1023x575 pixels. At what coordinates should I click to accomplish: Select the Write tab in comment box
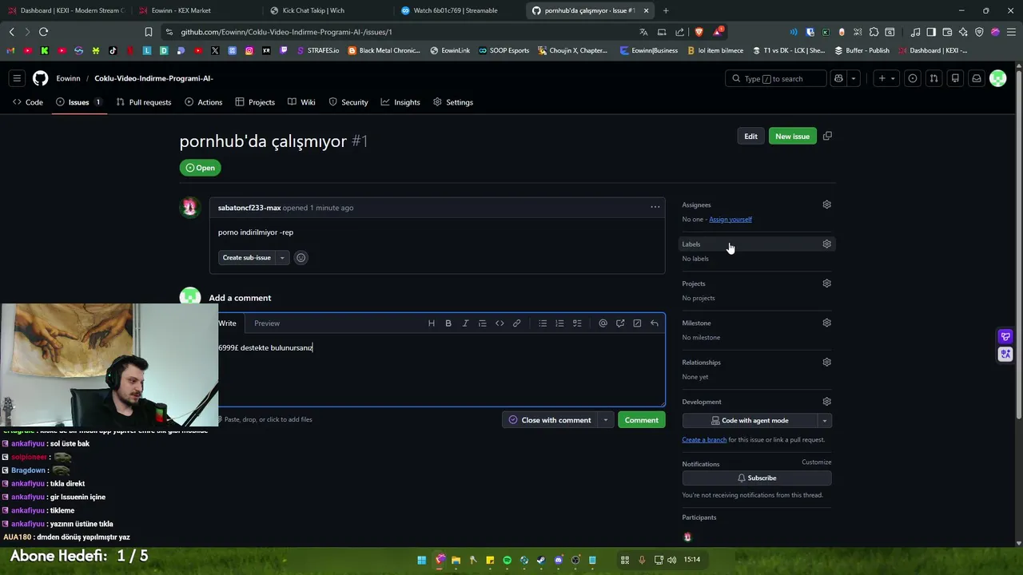coord(228,323)
